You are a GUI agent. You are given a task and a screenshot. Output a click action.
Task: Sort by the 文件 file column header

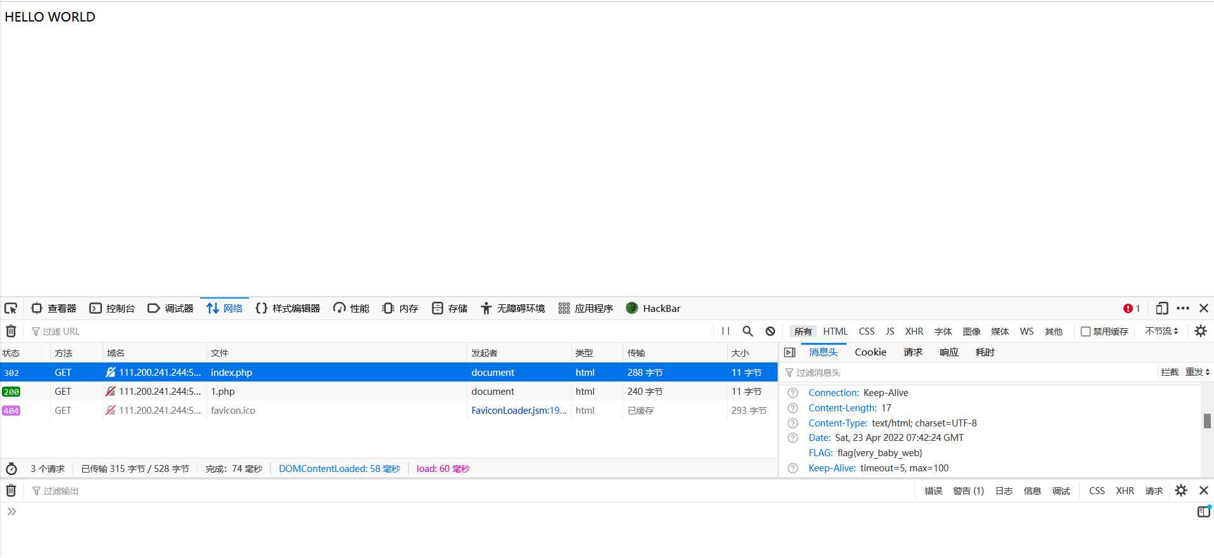(337, 353)
